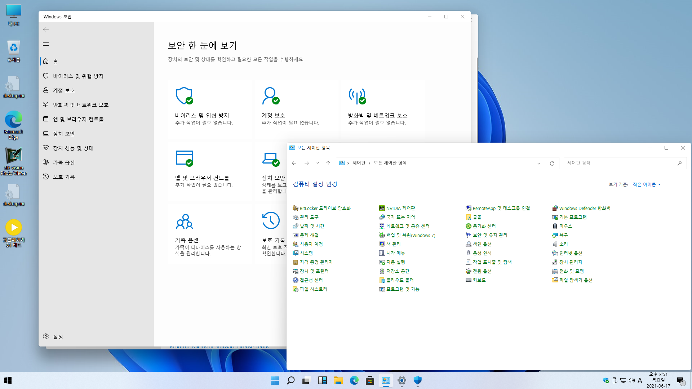Open 글꼴 control panel item

click(474, 217)
